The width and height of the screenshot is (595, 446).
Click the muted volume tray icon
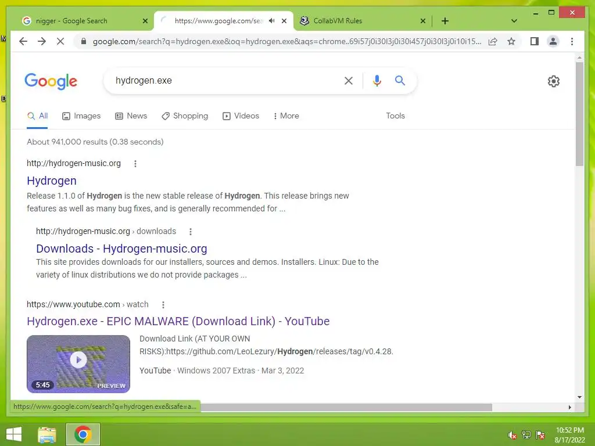pyautogui.click(x=512, y=435)
